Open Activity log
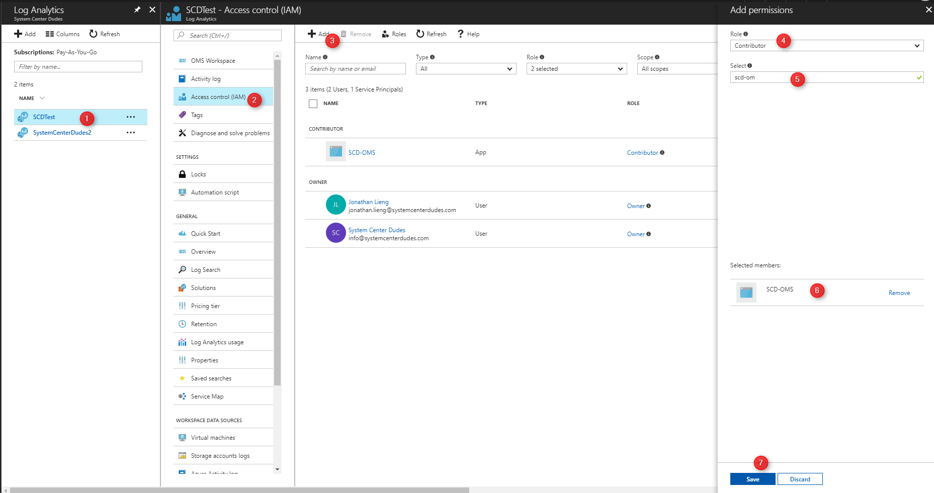Image resolution: width=934 pixels, height=493 pixels. pos(223,79)
